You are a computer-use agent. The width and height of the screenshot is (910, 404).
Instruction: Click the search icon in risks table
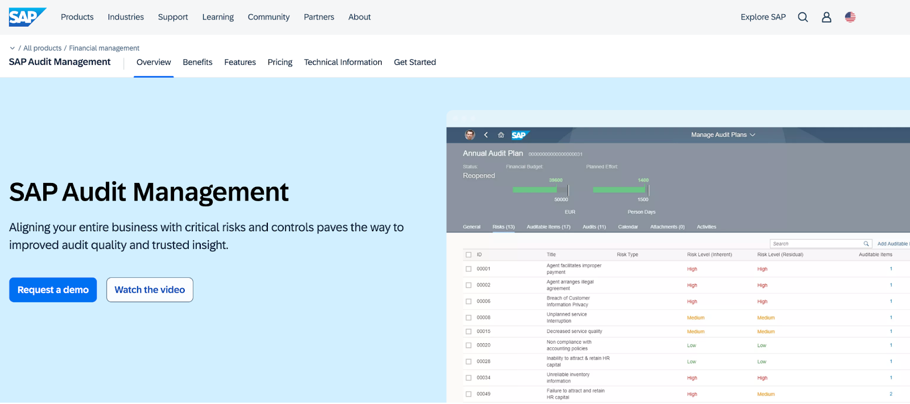click(866, 244)
